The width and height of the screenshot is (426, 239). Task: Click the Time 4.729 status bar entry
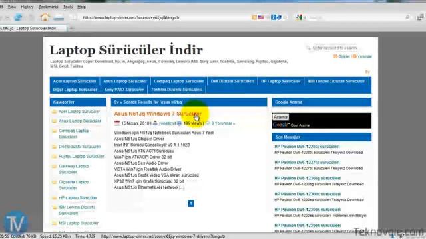85,236
